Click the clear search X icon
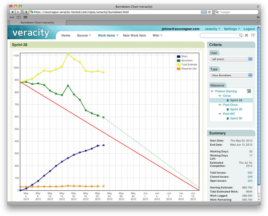Viewport: 268px width, 216px height. click(246, 35)
